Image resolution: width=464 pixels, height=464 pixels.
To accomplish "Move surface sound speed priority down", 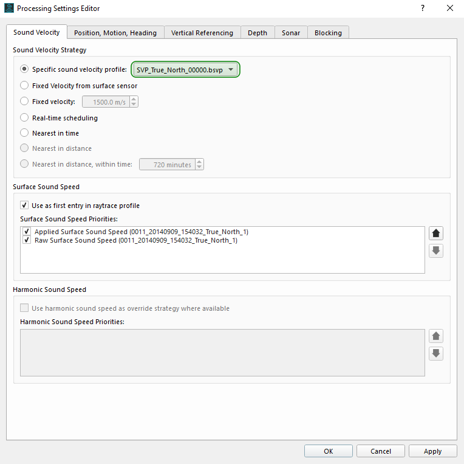I will 435,251.
